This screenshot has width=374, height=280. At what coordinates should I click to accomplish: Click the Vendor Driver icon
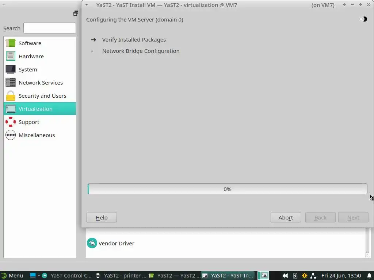pyautogui.click(x=92, y=243)
